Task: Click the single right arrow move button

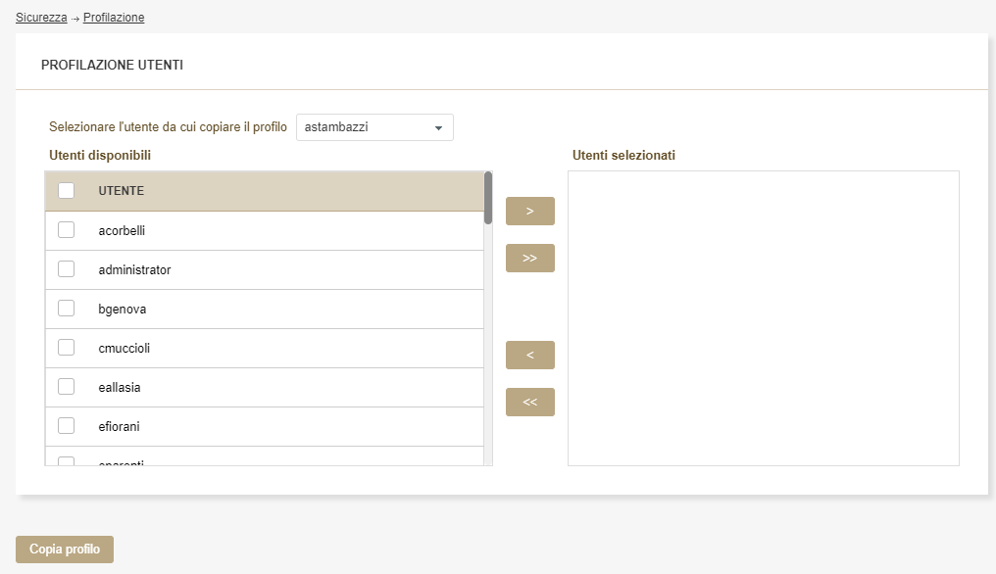Action: pos(529,211)
